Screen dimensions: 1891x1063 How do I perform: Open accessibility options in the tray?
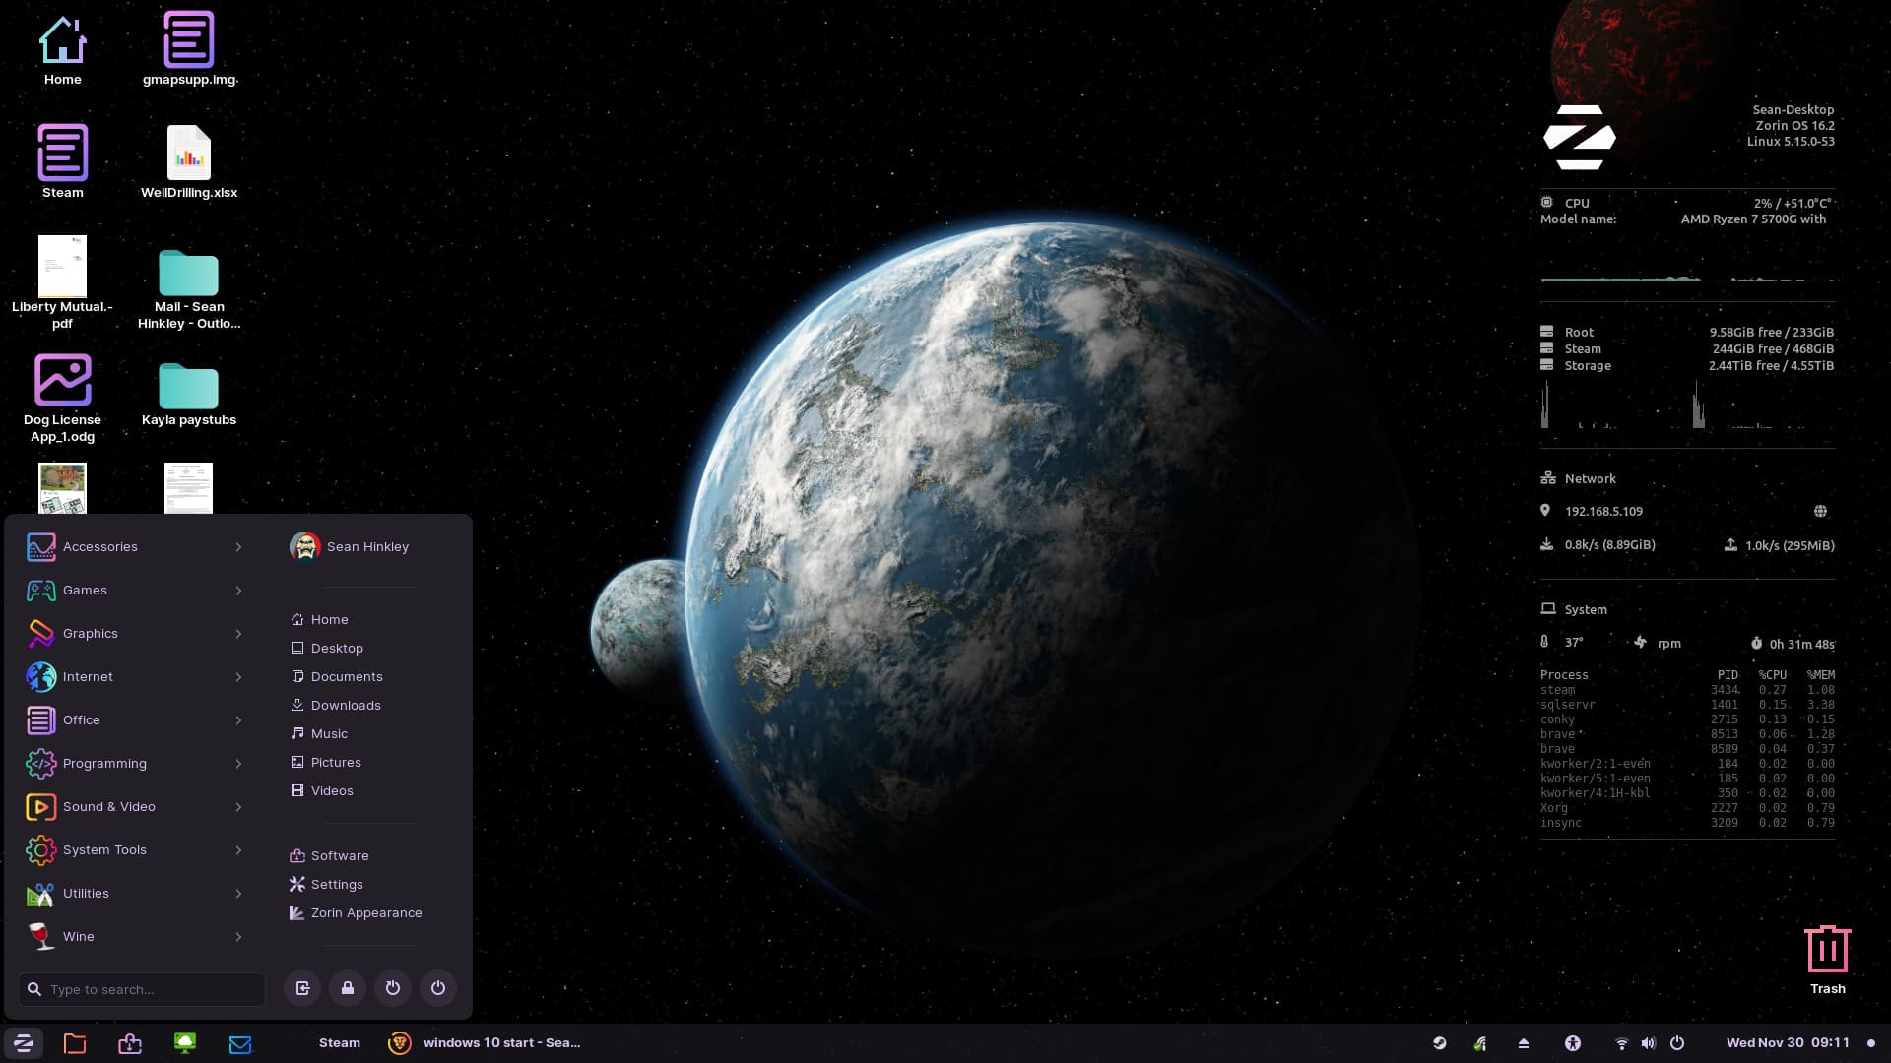[x=1573, y=1042]
